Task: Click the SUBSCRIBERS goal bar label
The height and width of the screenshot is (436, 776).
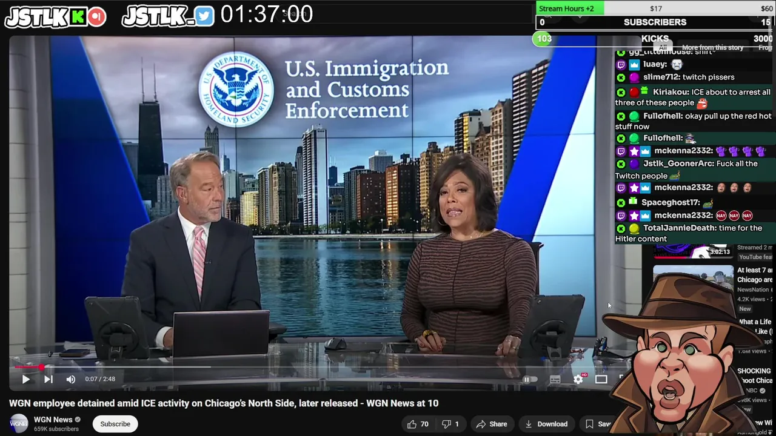Action: coord(655,22)
